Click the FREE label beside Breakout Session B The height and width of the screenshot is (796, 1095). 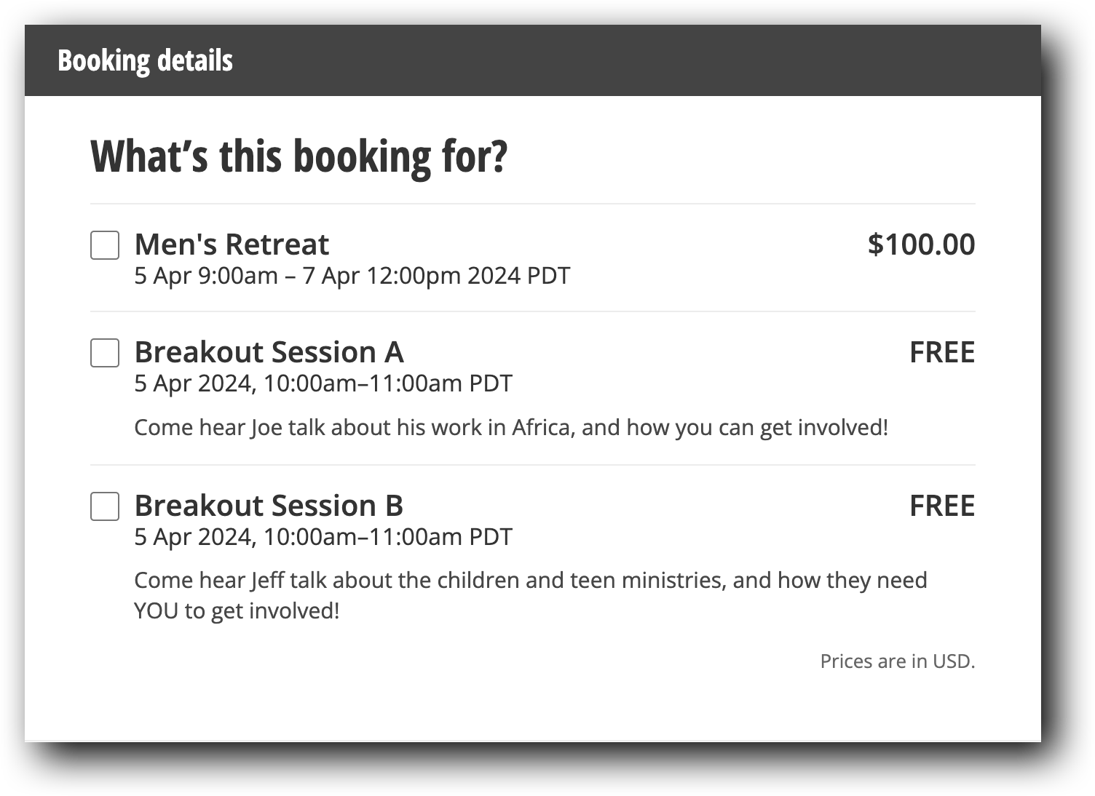pyautogui.click(x=943, y=506)
